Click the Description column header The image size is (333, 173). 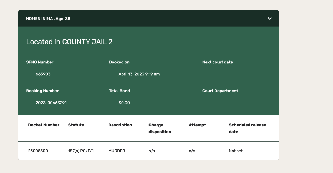tap(120, 125)
